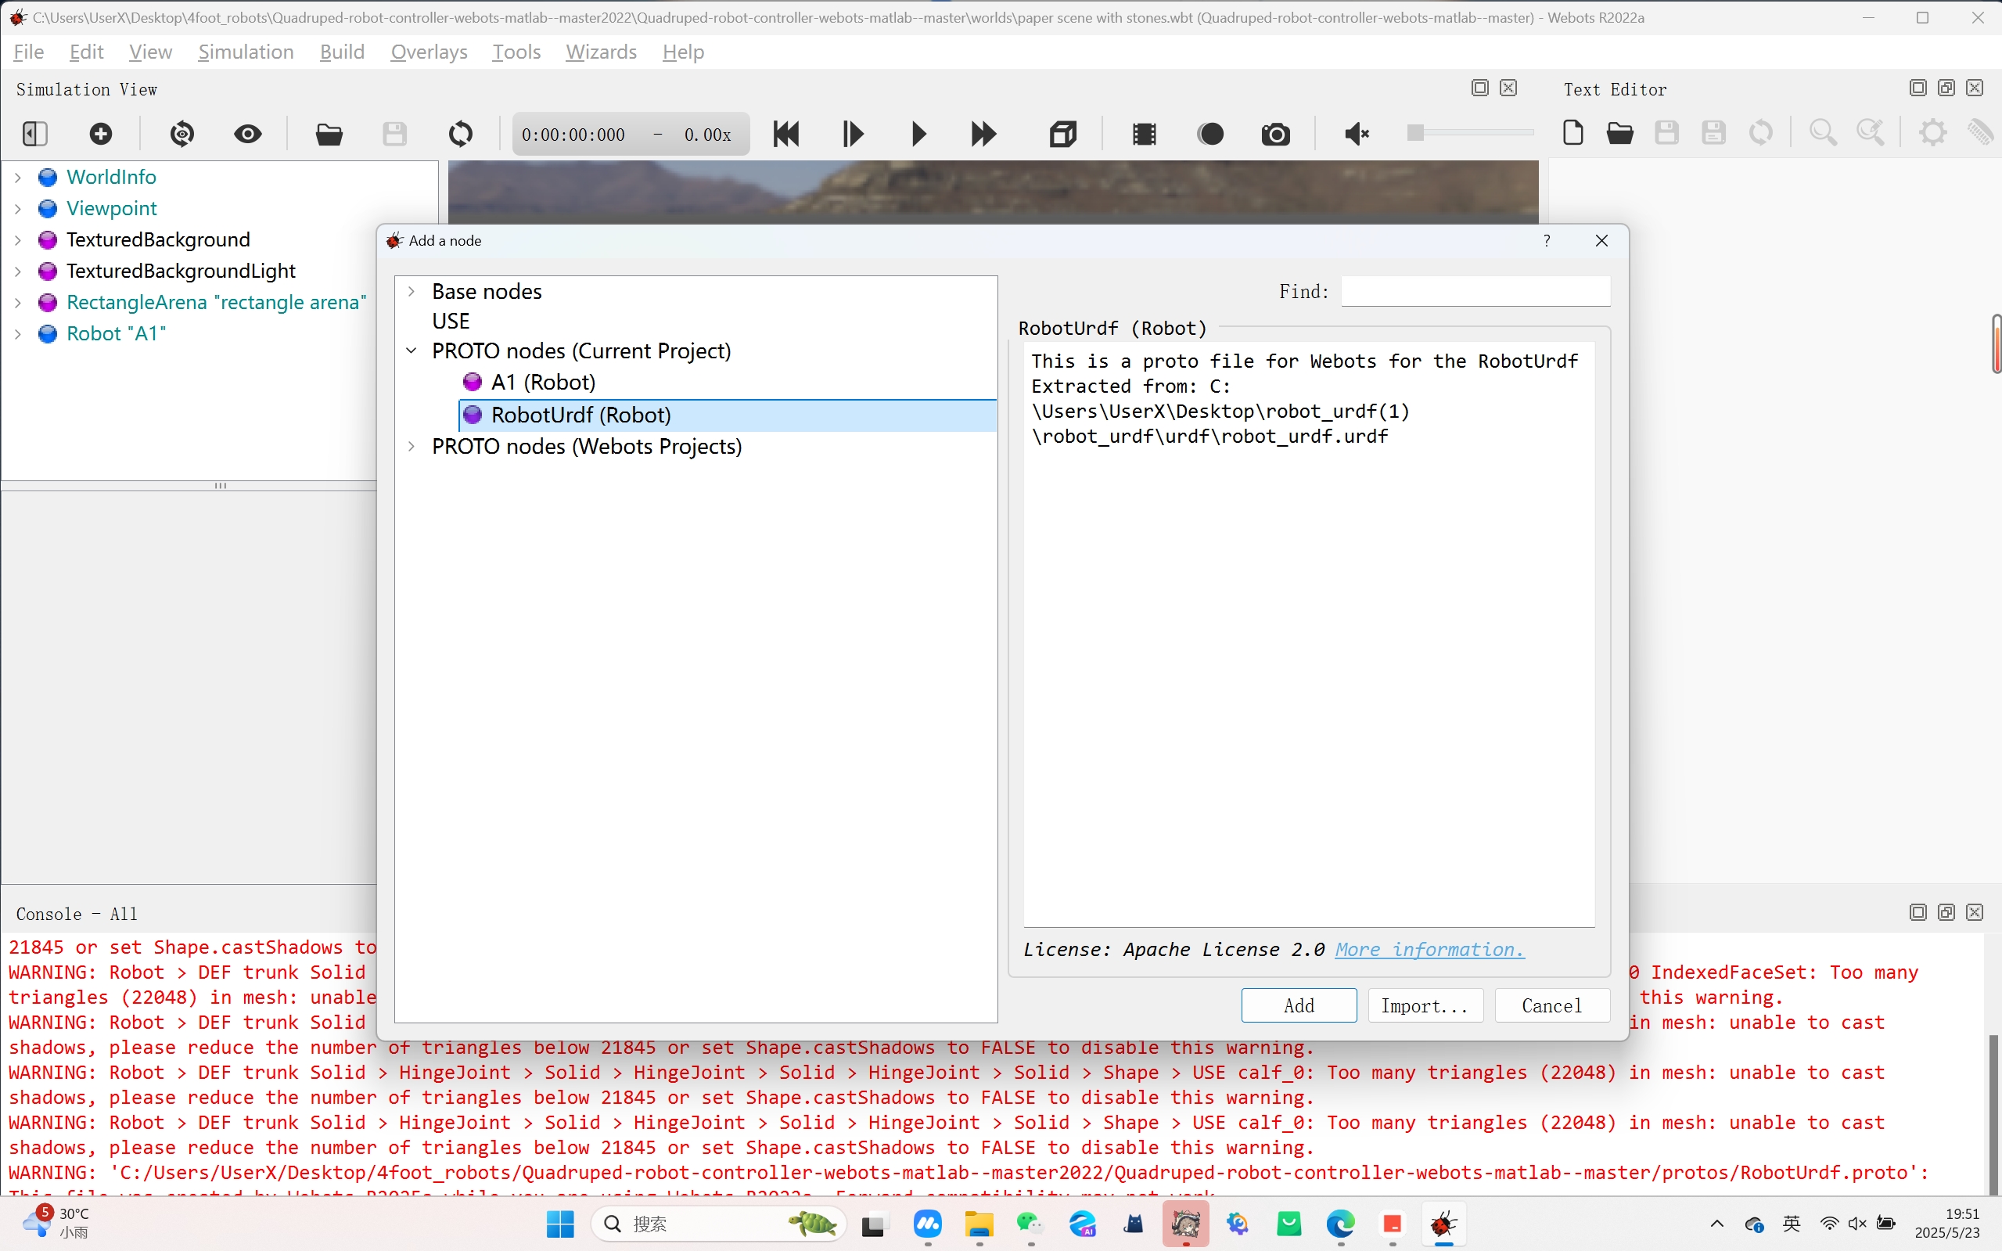Toggle the sound mute speaker icon

[1356, 133]
